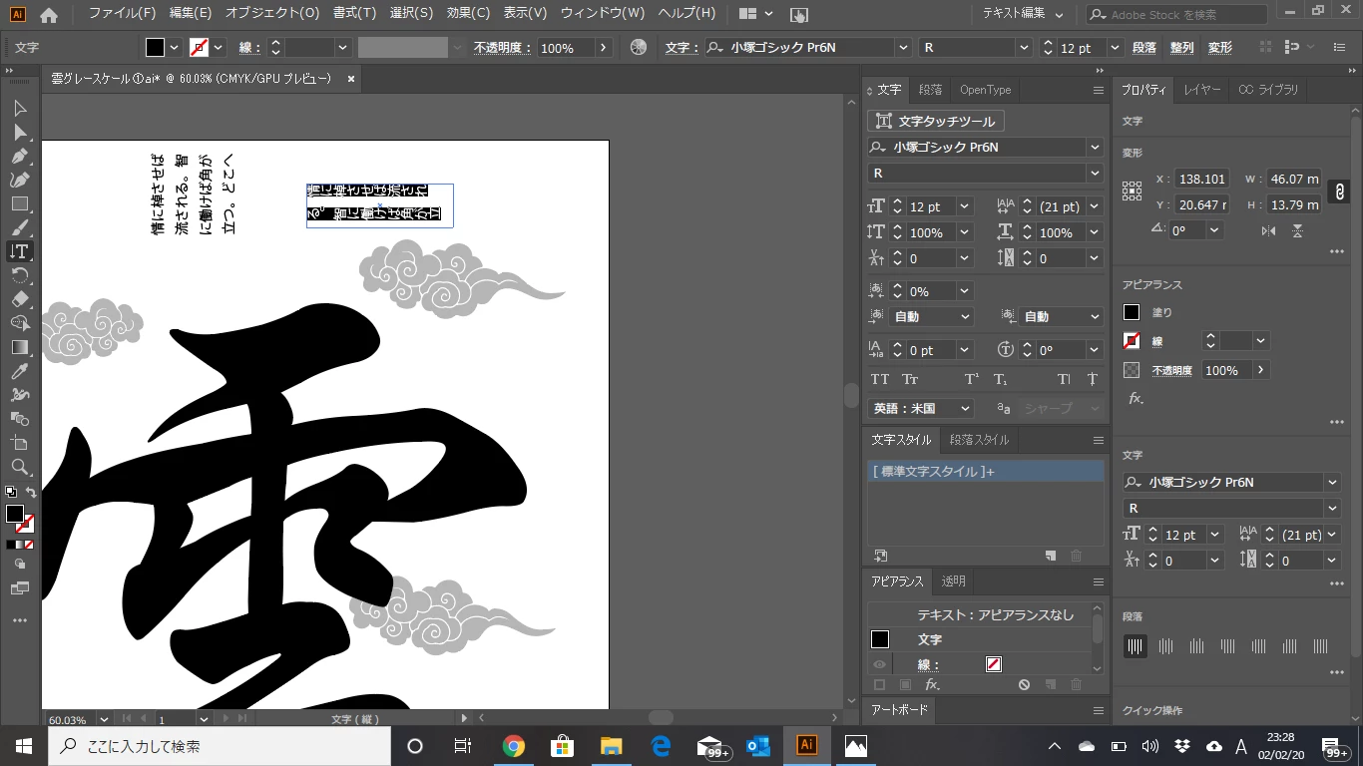Select the Eraser tool
The height and width of the screenshot is (766, 1363).
(x=19, y=299)
